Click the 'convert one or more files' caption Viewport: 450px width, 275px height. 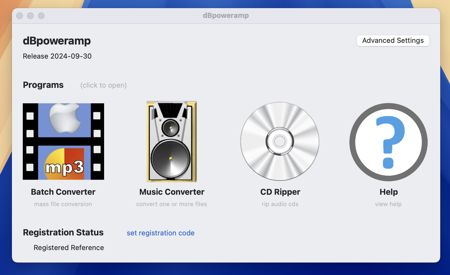[171, 204]
